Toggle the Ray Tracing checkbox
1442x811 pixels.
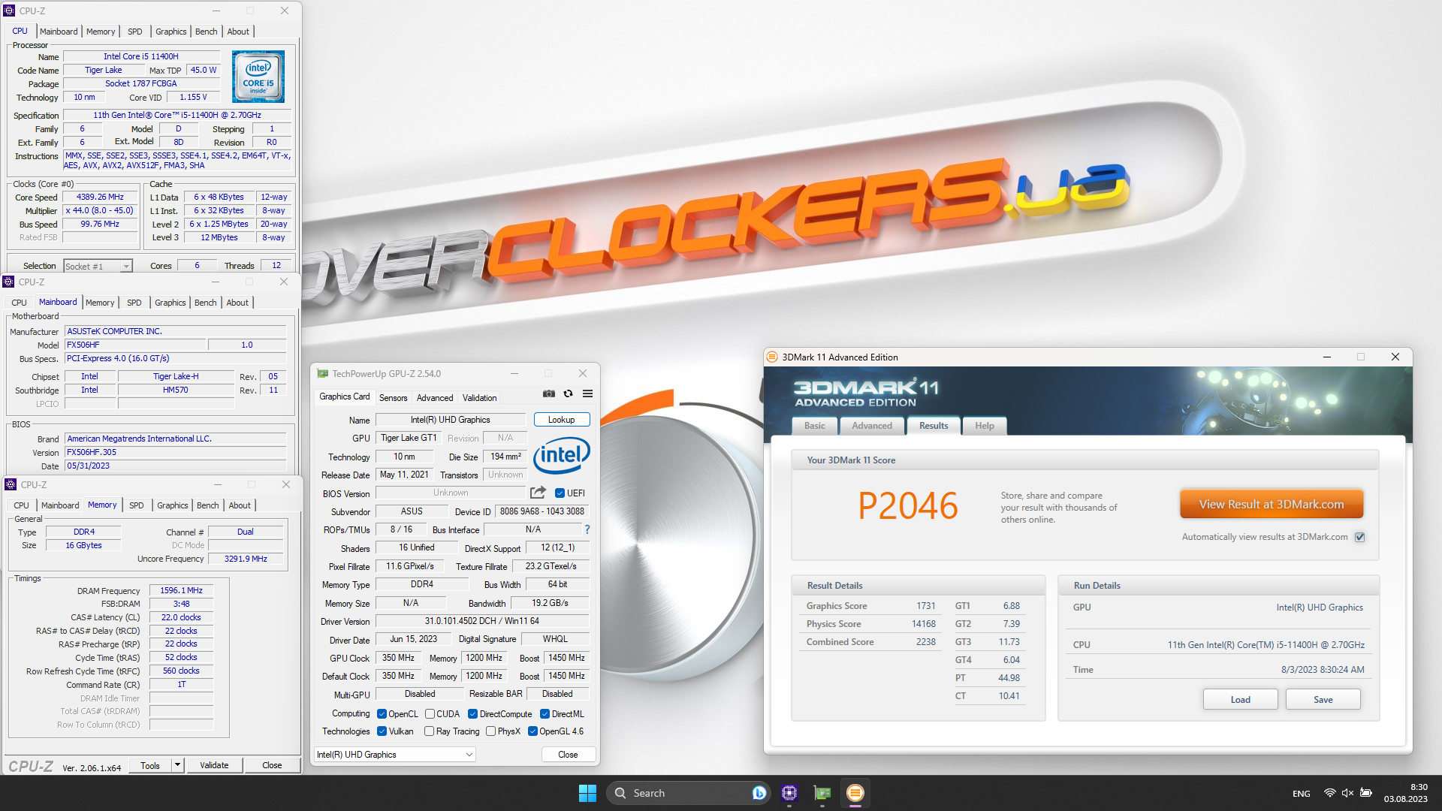point(429,731)
